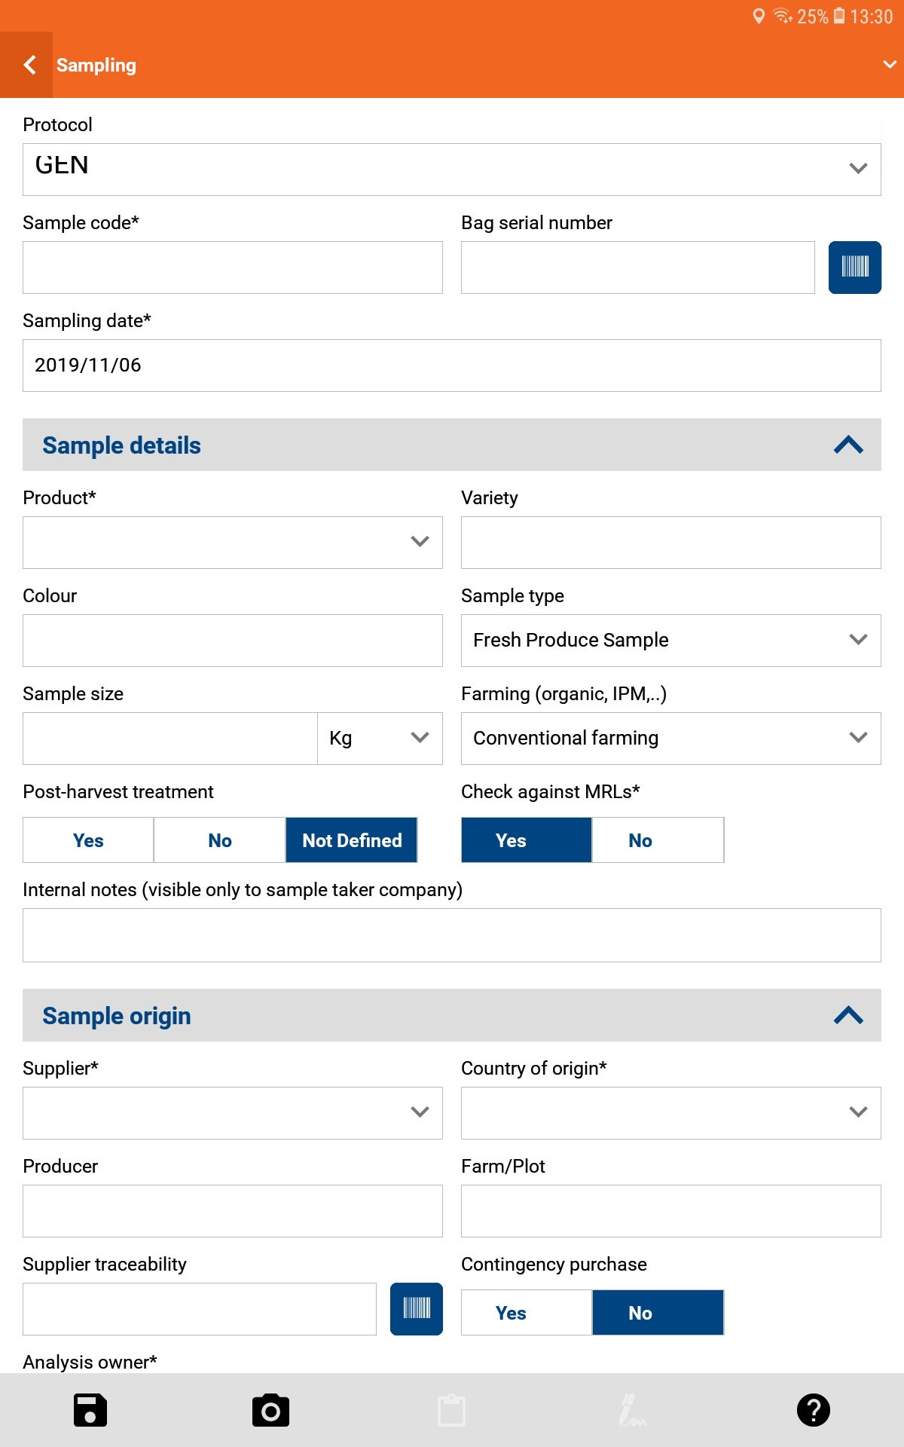Open the help question mark icon
The width and height of the screenshot is (904, 1447).
[x=813, y=1410]
